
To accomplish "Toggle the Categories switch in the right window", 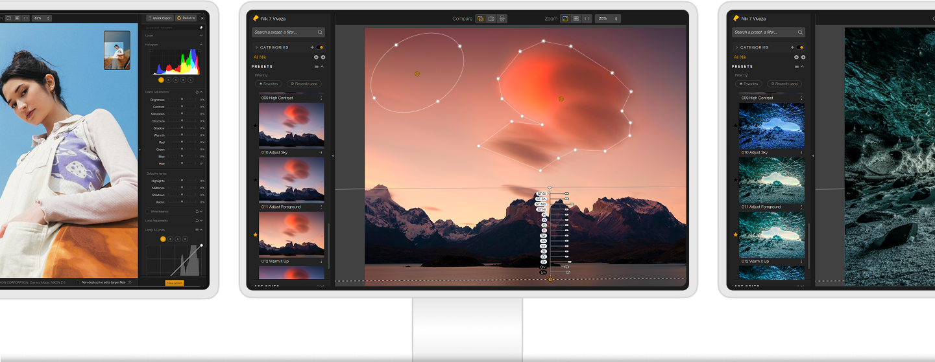I will pos(801,47).
